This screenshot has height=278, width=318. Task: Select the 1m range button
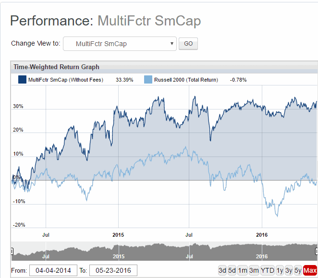pyautogui.click(x=243, y=270)
